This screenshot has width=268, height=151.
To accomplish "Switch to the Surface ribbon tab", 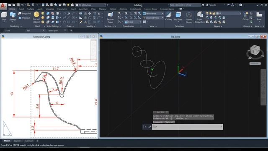I will coord(31,9).
